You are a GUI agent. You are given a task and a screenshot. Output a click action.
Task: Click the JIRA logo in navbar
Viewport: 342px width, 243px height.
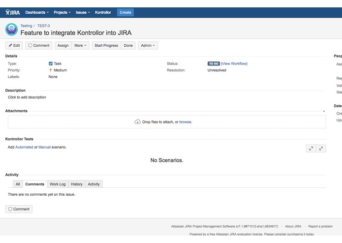(x=13, y=12)
